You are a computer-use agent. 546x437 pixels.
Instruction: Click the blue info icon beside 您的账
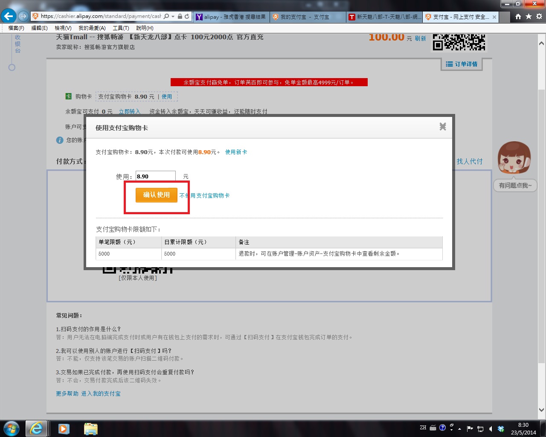[x=60, y=140]
